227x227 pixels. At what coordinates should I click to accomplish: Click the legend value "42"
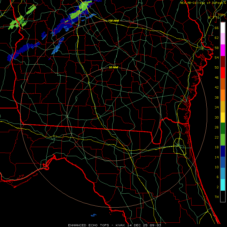tap(217, 88)
